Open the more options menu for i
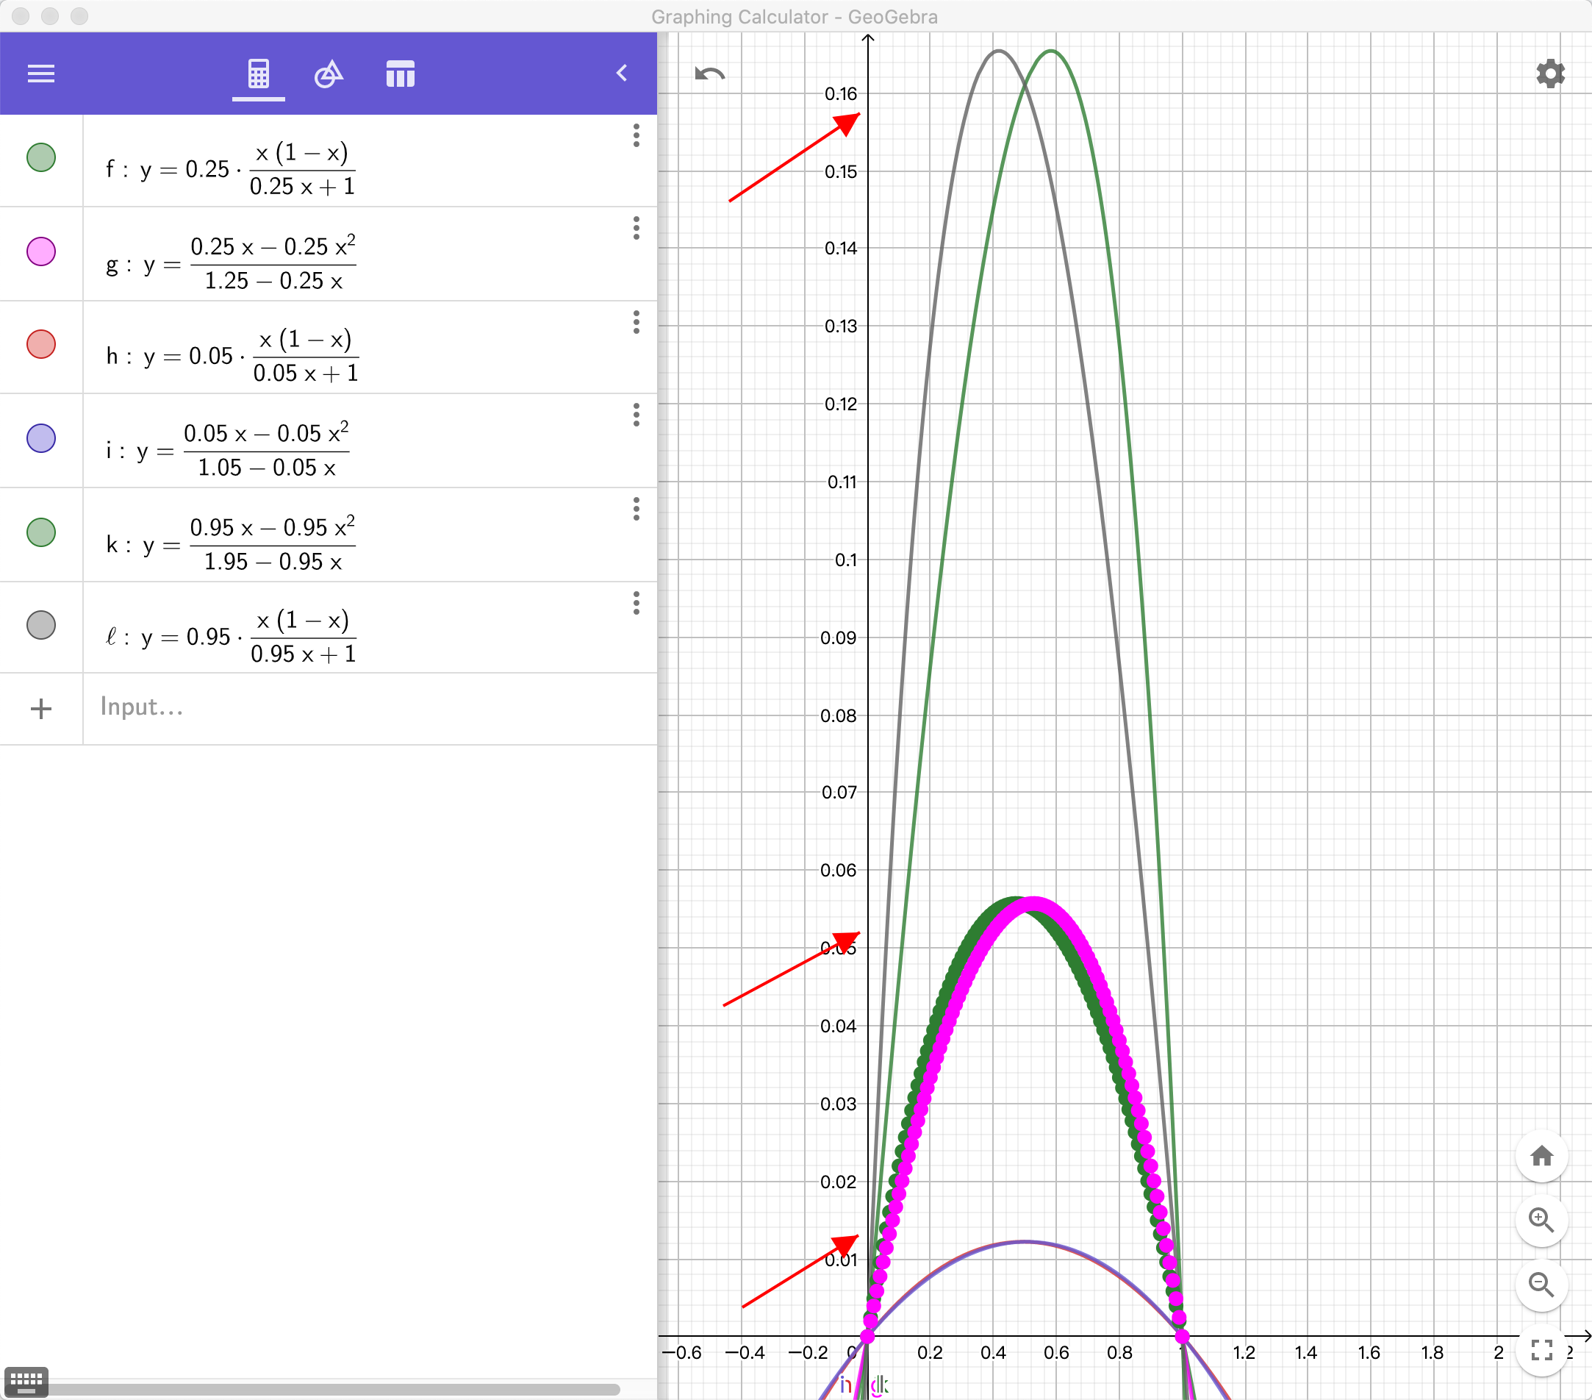 (x=637, y=415)
